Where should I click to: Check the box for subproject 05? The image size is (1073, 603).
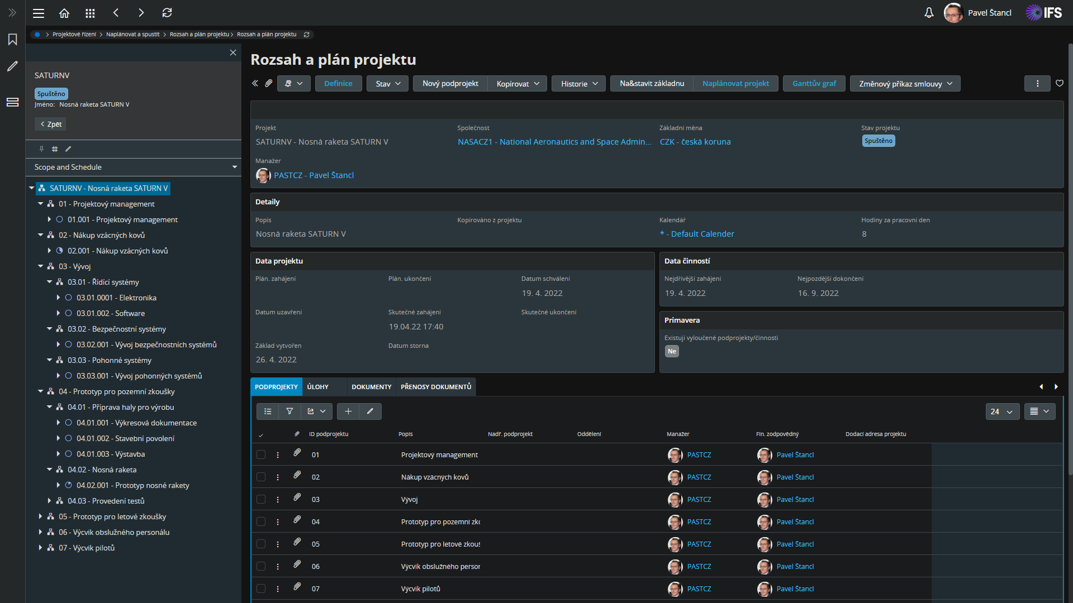pos(261,544)
